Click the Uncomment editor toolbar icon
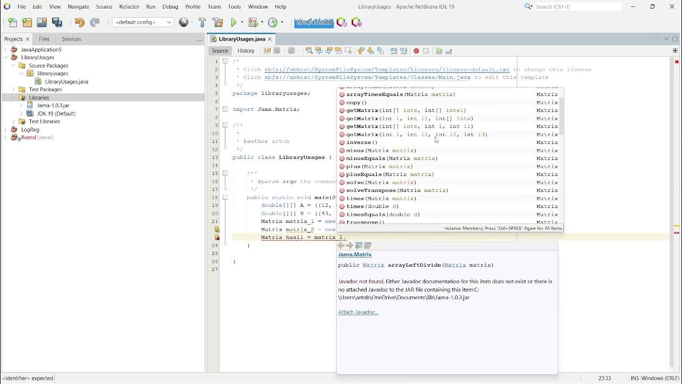 pos(449,51)
